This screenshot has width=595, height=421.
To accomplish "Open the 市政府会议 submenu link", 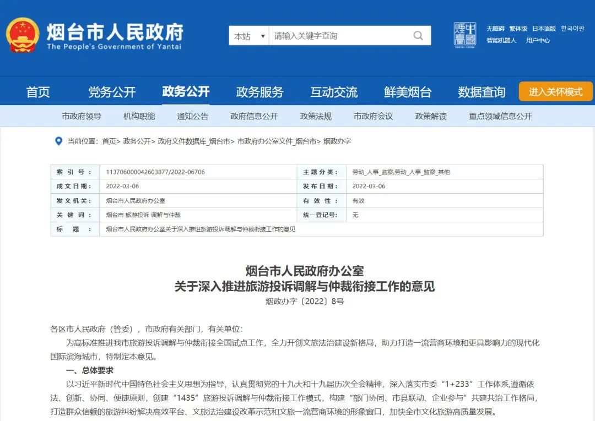I will click(x=374, y=116).
